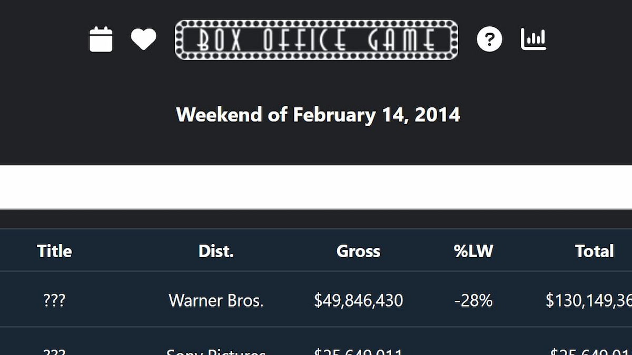Click the Total column header

click(x=594, y=251)
